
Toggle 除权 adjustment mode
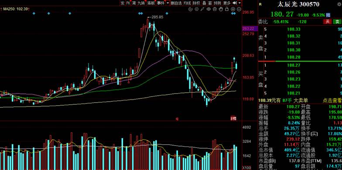(196, 3)
